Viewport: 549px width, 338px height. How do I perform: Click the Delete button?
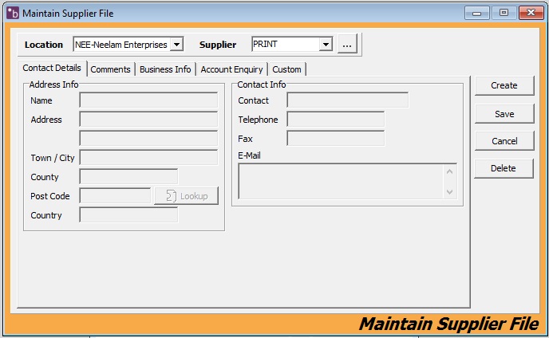(504, 168)
